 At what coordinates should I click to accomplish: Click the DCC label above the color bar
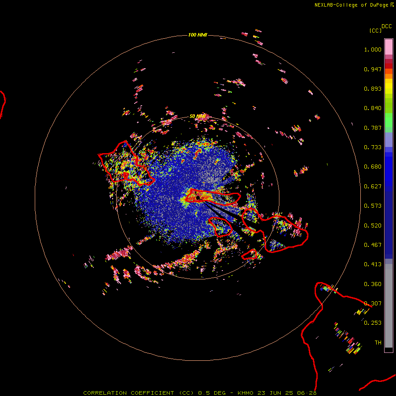[x=386, y=26]
